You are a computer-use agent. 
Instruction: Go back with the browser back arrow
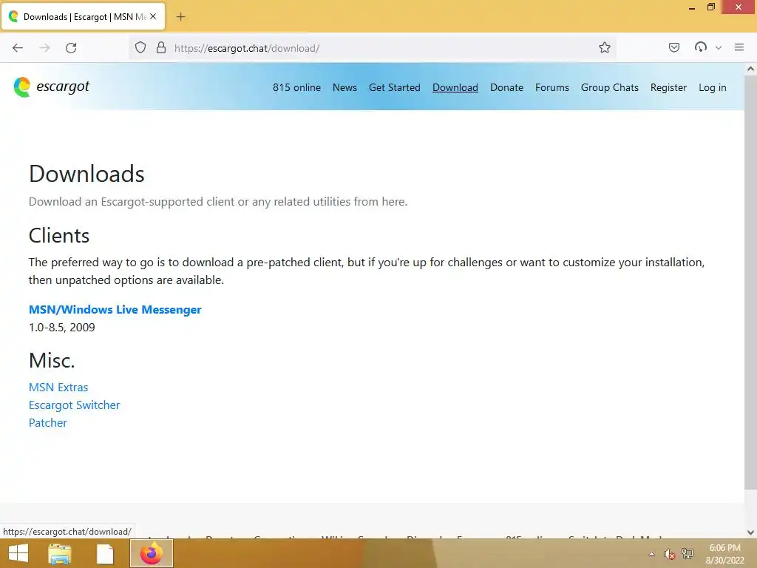[18, 48]
